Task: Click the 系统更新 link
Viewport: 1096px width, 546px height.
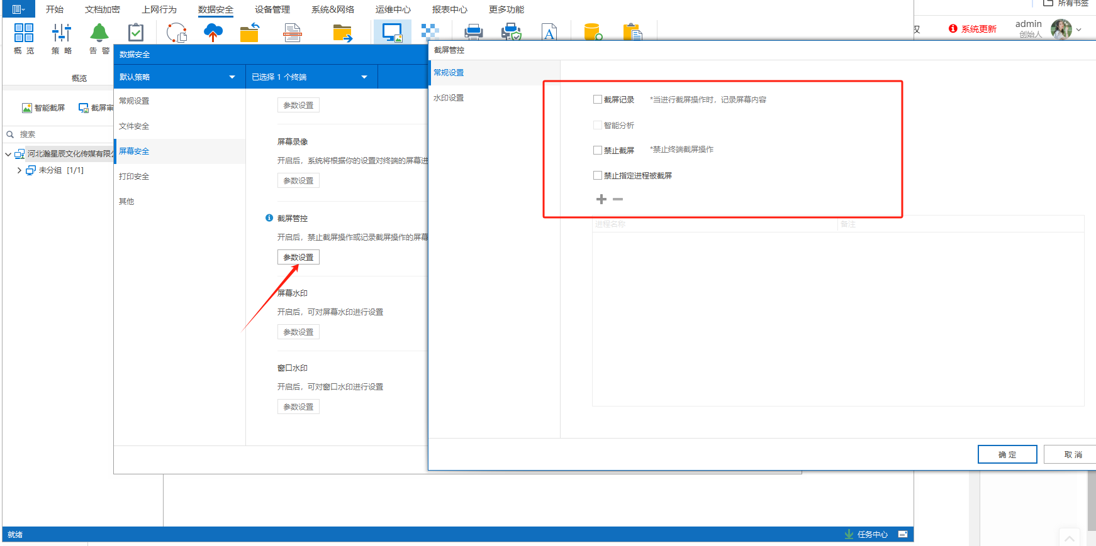Action: pyautogui.click(x=978, y=29)
